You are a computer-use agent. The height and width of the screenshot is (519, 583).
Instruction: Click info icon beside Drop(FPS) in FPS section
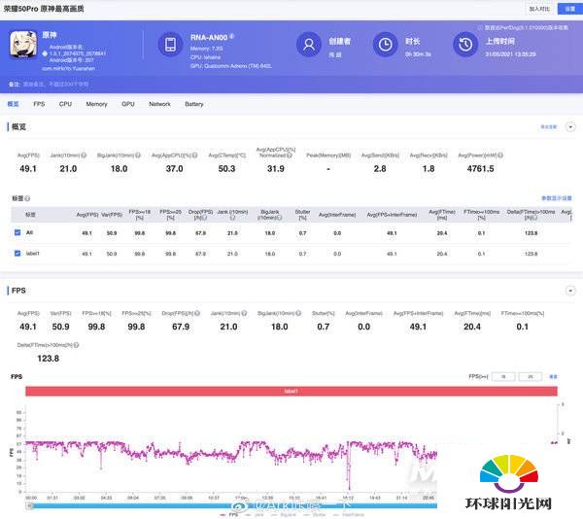(x=197, y=313)
